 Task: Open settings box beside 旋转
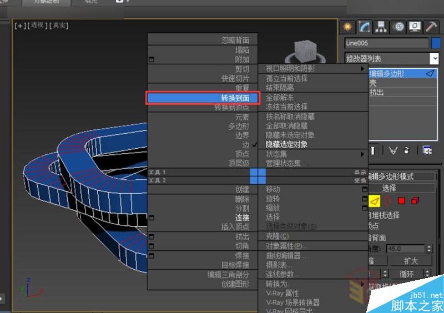pos(365,199)
